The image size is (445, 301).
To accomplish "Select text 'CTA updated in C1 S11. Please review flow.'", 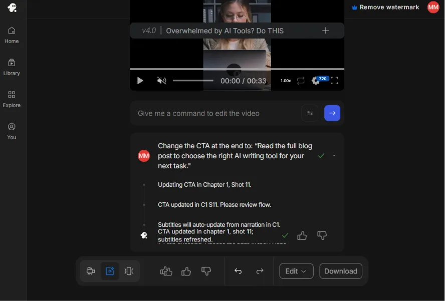I will pyautogui.click(x=214, y=204).
